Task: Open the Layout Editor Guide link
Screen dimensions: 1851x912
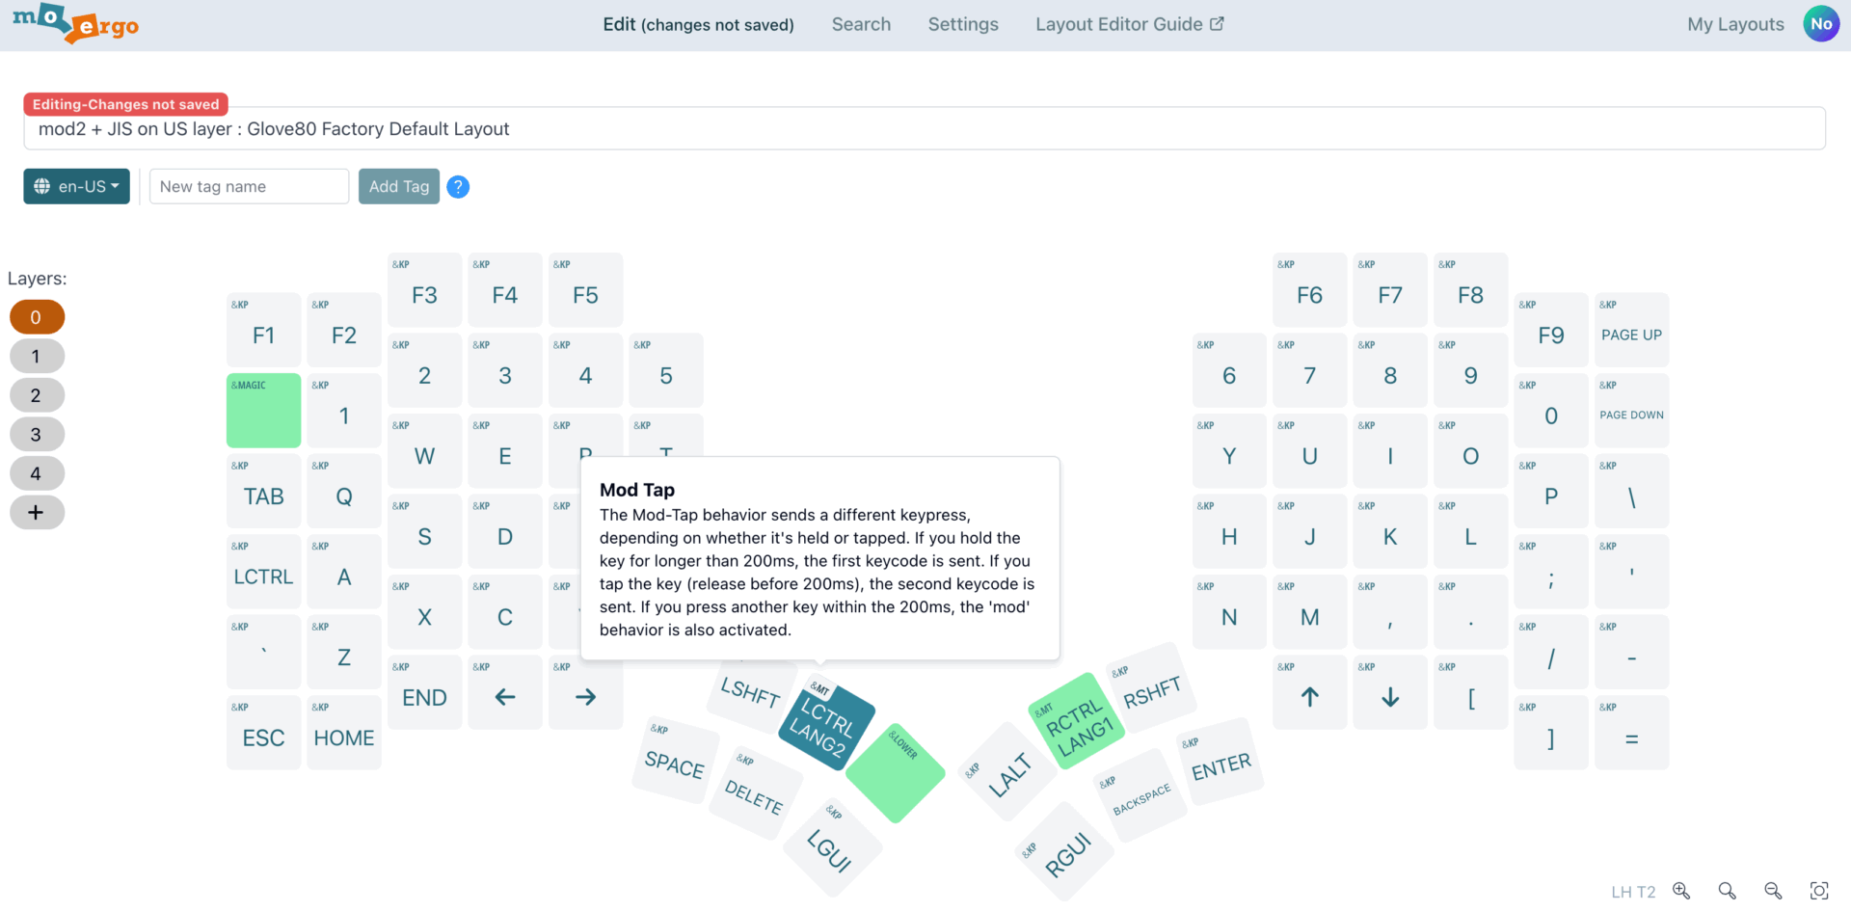Action: click(1129, 24)
